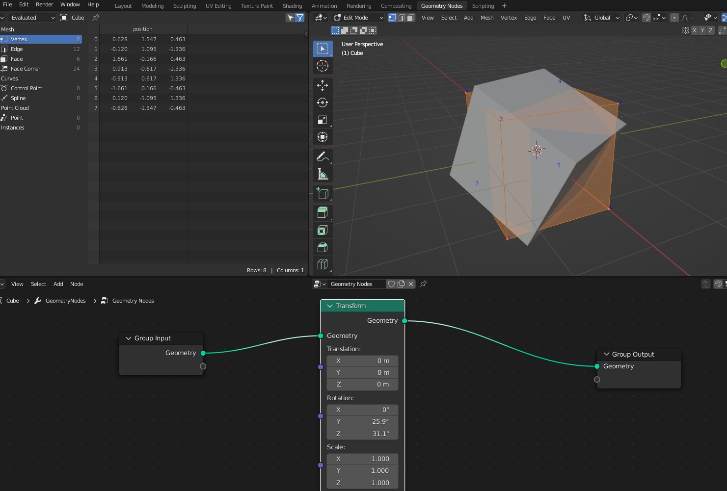Collapse the Transform node

tap(330, 306)
